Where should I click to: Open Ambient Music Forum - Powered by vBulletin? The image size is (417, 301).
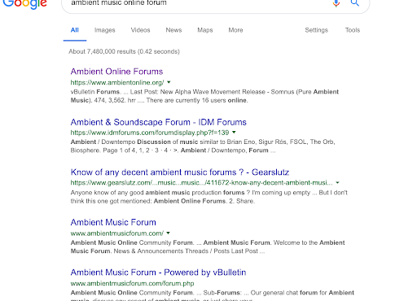click(x=158, y=273)
